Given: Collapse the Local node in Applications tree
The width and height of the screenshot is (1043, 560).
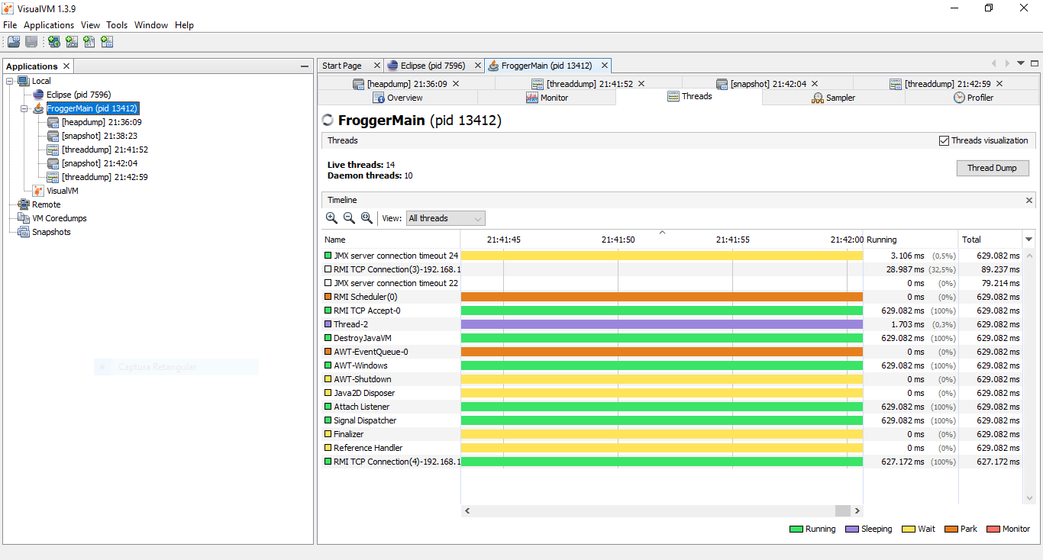Looking at the screenshot, I should [x=10, y=81].
